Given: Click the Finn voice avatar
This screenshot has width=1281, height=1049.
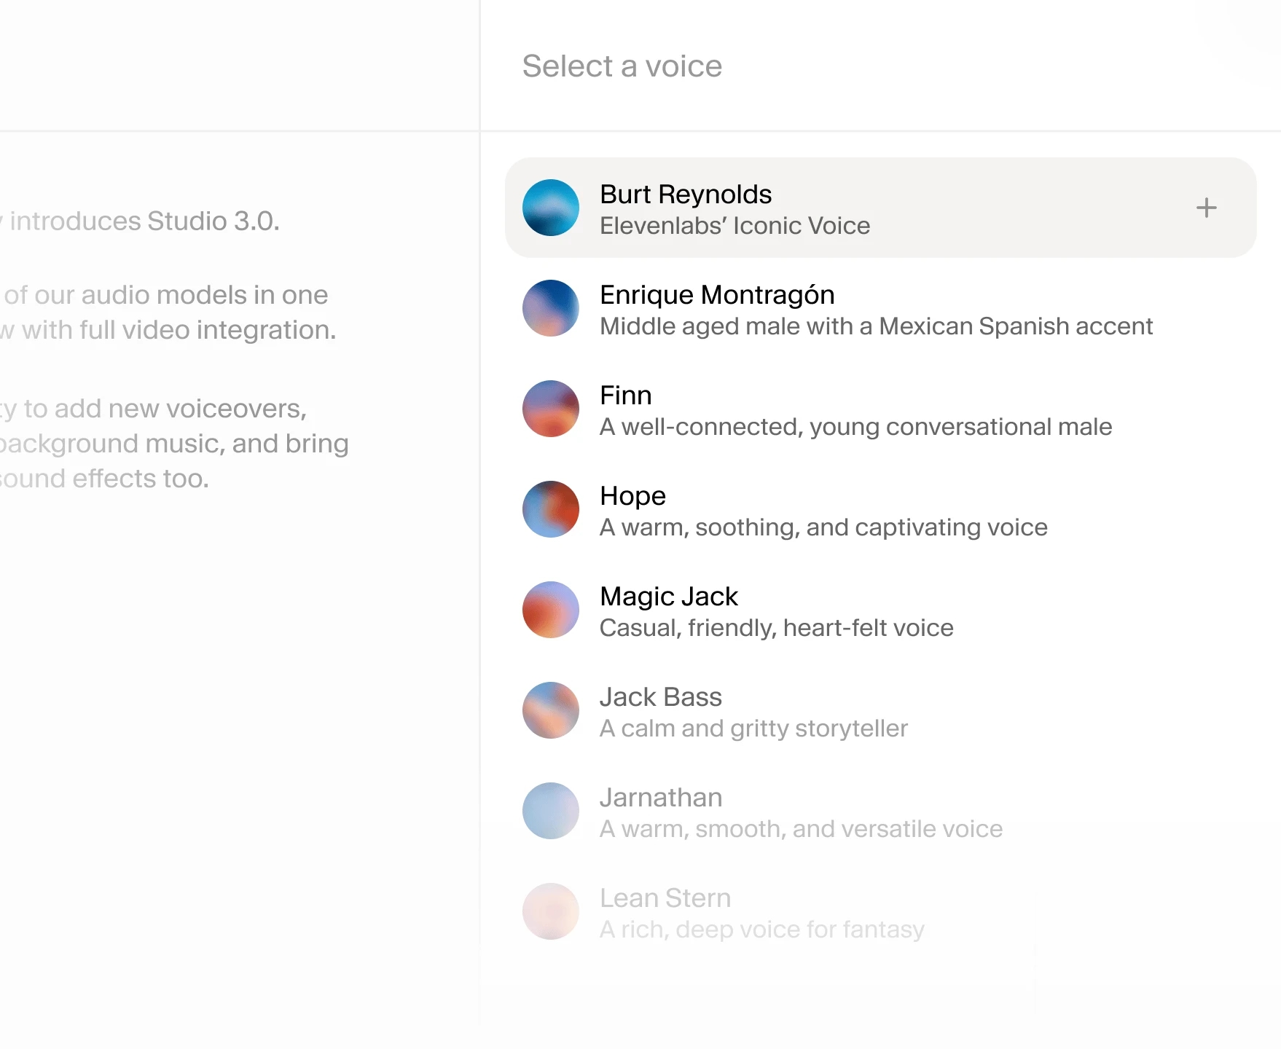Looking at the screenshot, I should click(551, 409).
